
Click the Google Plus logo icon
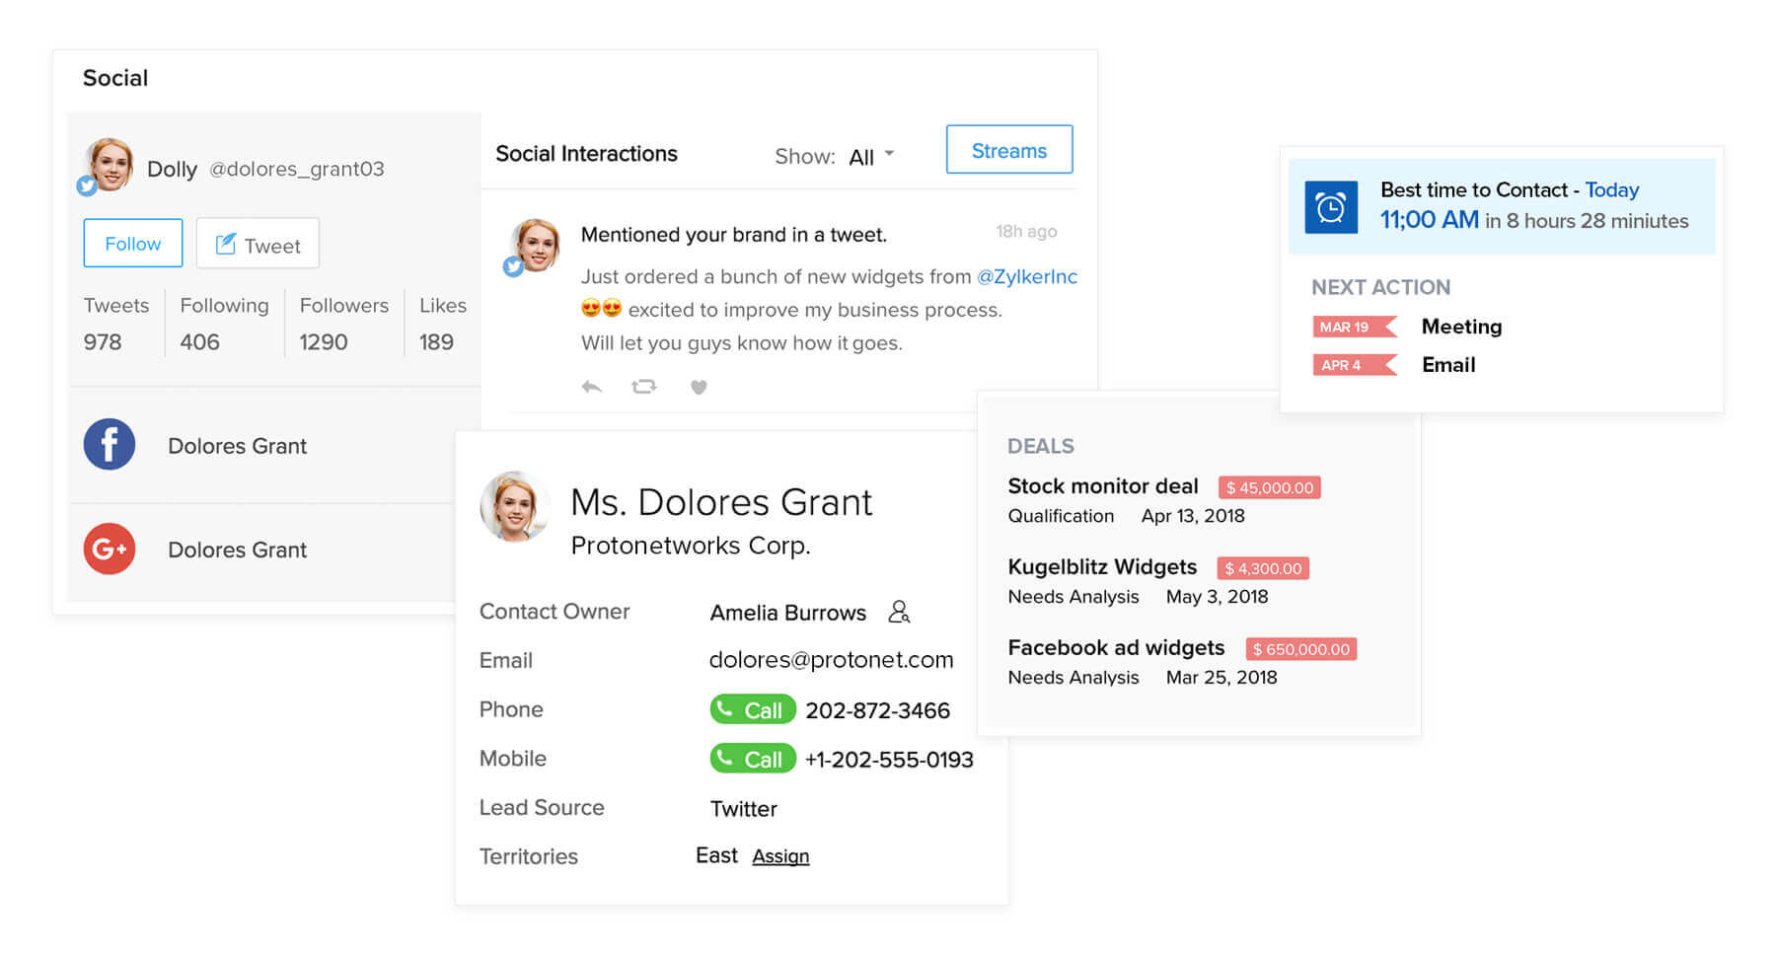(x=110, y=549)
